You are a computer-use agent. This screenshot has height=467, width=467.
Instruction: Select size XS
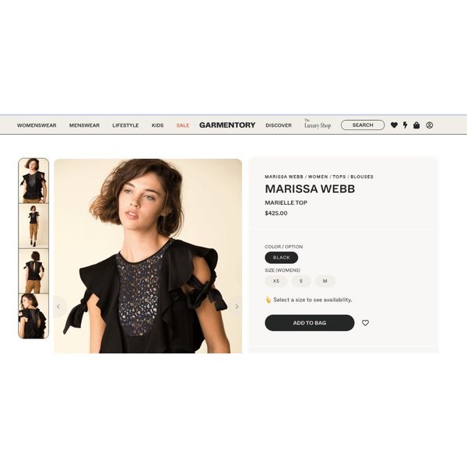tap(276, 281)
